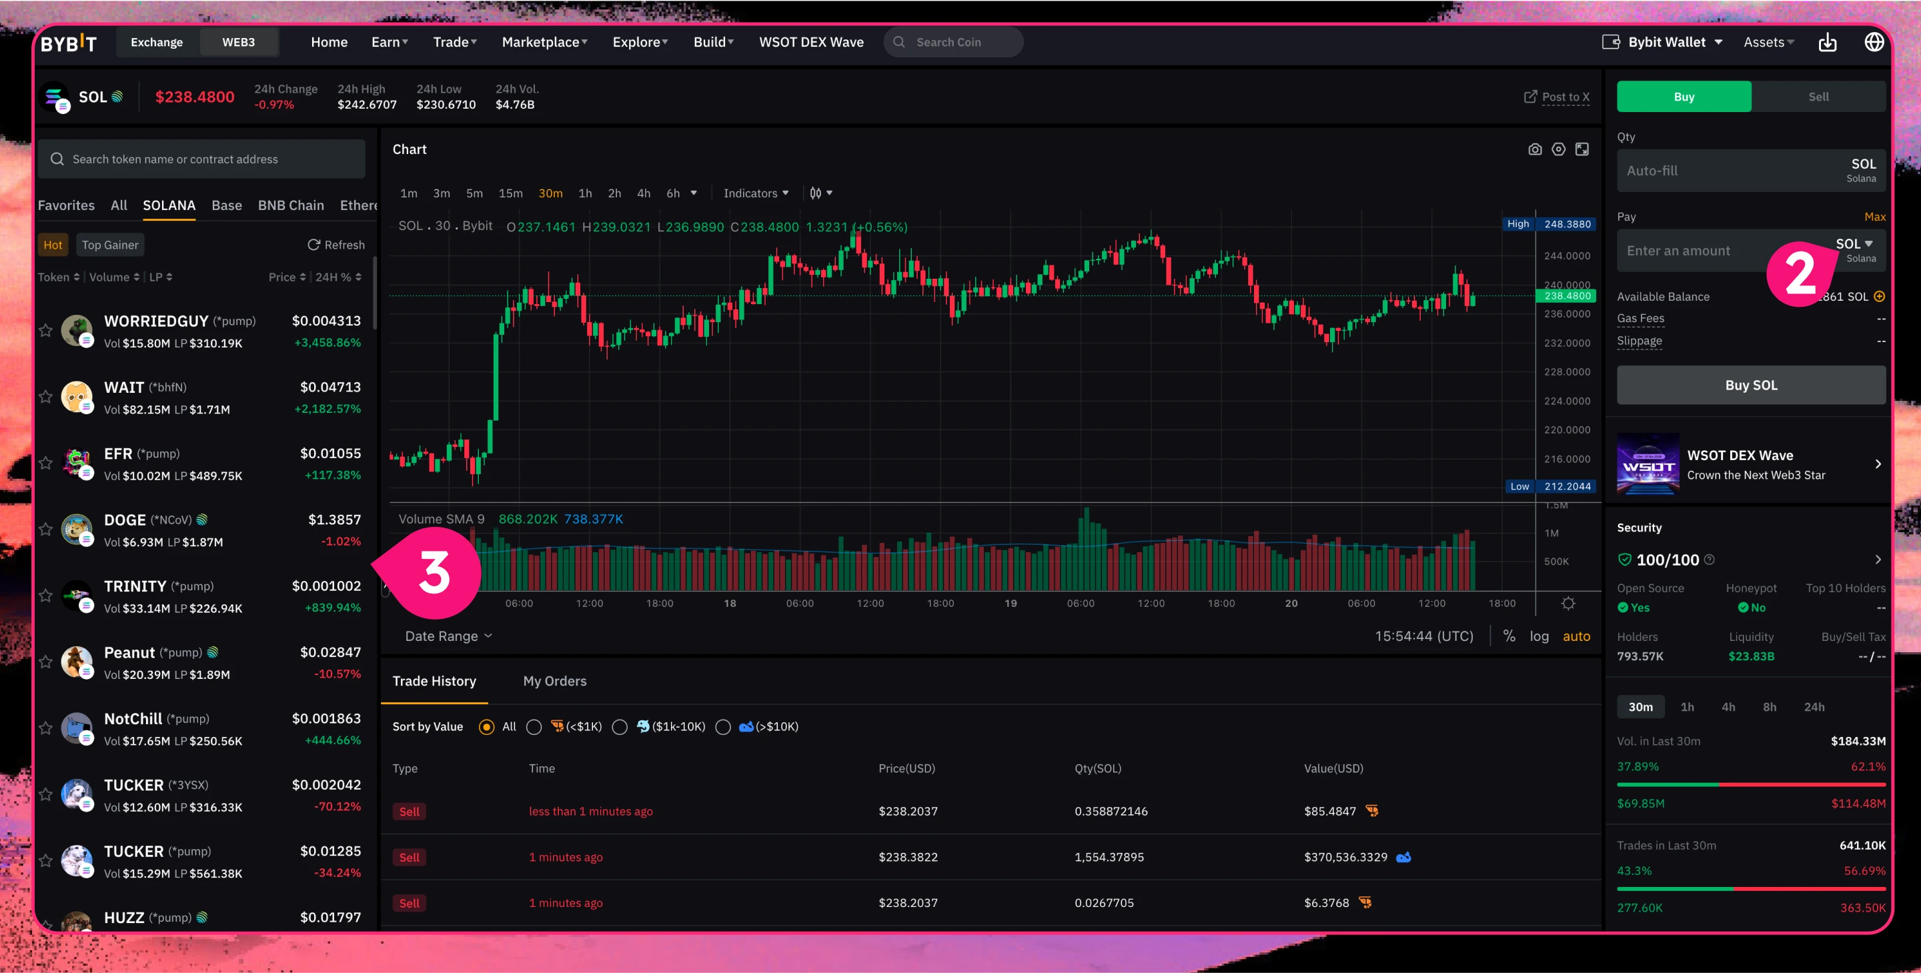Screen dimensions: 1921x973
Task: Open the Pay currency SOL dropdown
Action: click(1854, 244)
